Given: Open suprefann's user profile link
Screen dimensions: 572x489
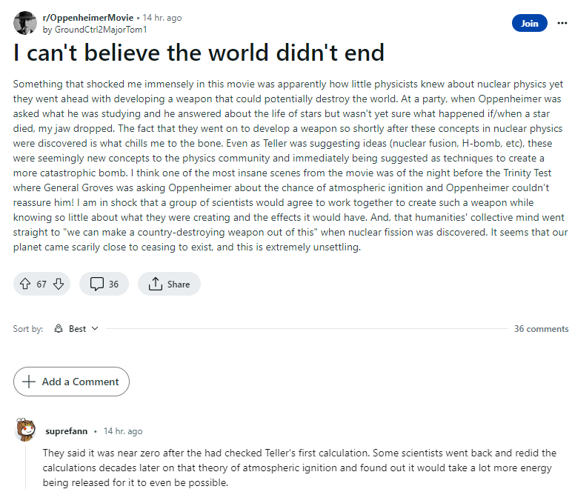Looking at the screenshot, I should (67, 431).
